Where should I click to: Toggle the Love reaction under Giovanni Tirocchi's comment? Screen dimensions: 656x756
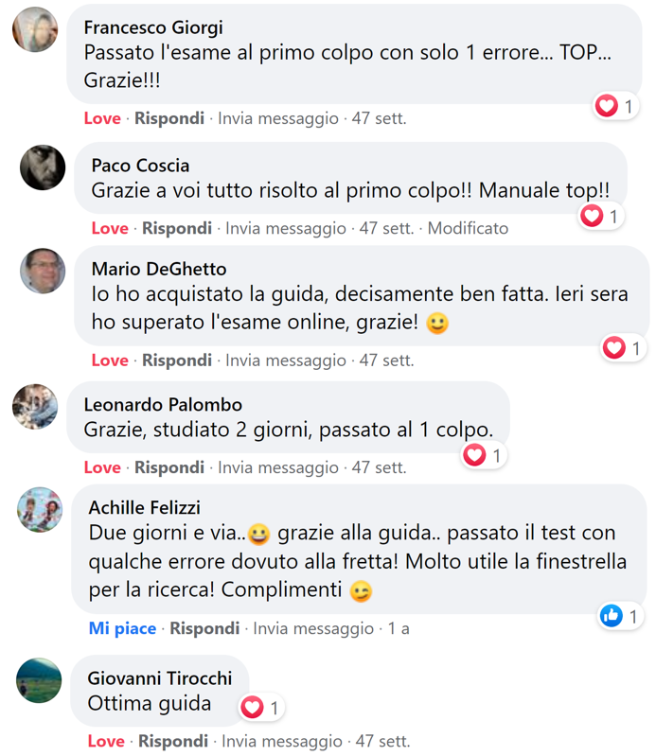pyautogui.click(x=106, y=741)
